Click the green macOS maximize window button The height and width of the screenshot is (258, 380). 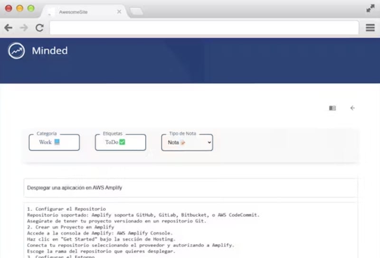pyautogui.click(x=31, y=9)
